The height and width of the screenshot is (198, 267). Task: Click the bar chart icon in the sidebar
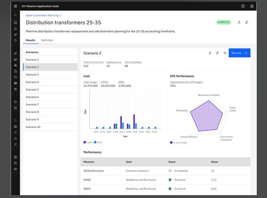16,59
